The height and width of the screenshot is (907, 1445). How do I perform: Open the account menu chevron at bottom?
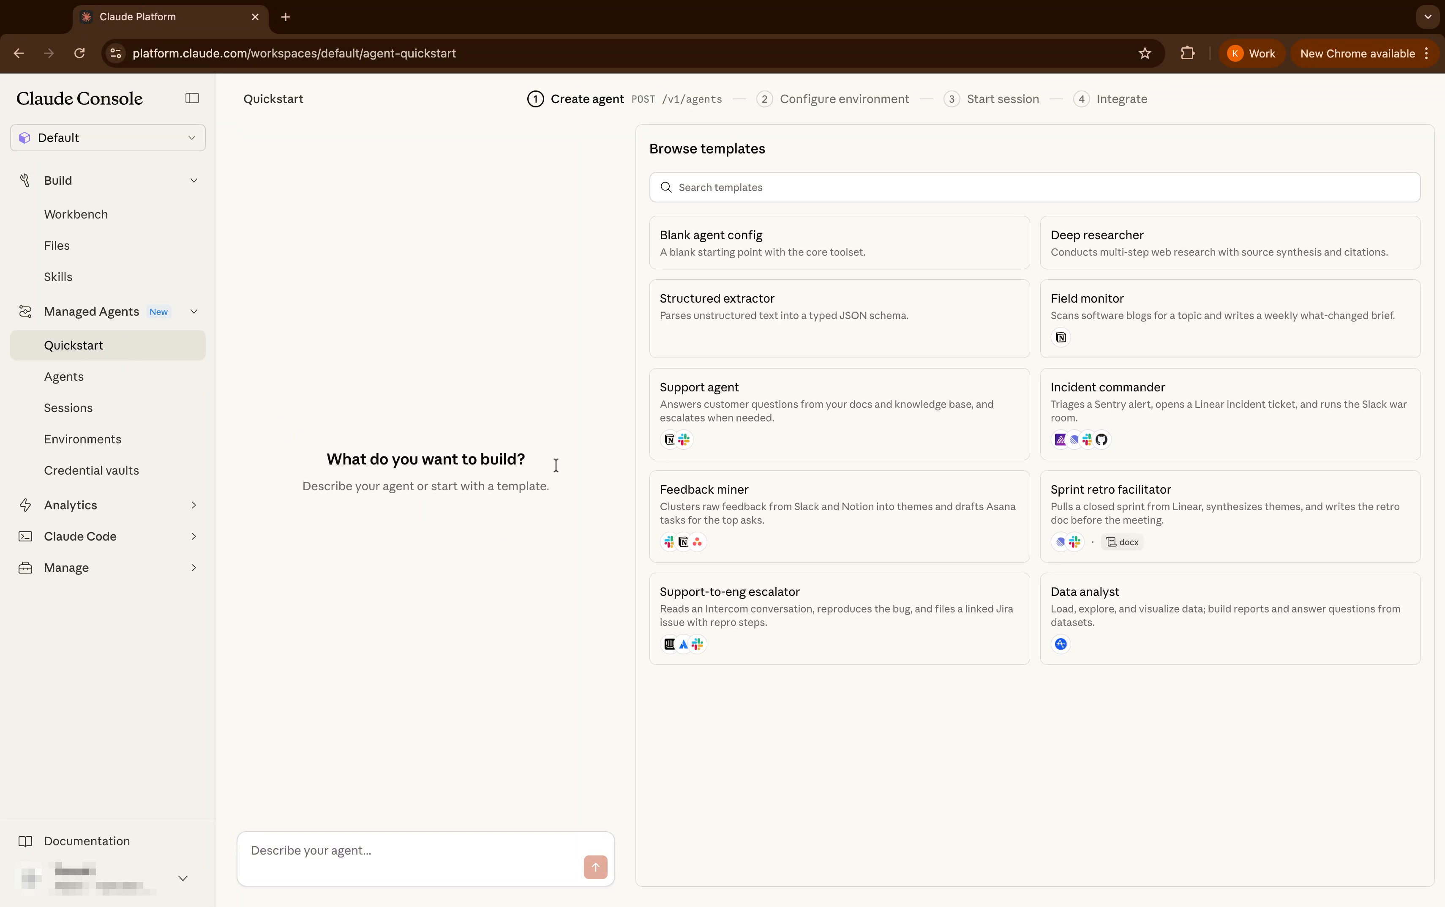[x=183, y=878]
